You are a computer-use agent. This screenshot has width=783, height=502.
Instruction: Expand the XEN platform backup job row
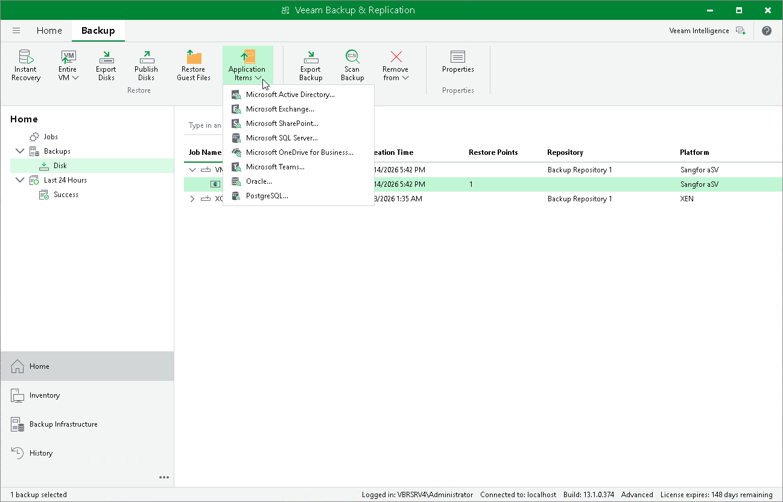[x=192, y=199]
